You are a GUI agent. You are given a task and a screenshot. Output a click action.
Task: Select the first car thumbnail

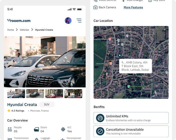coord(16,94)
